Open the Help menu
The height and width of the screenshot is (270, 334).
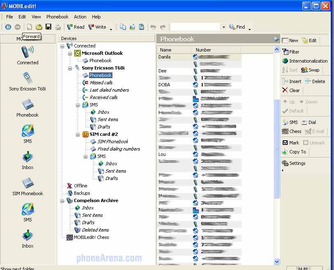pos(96,17)
